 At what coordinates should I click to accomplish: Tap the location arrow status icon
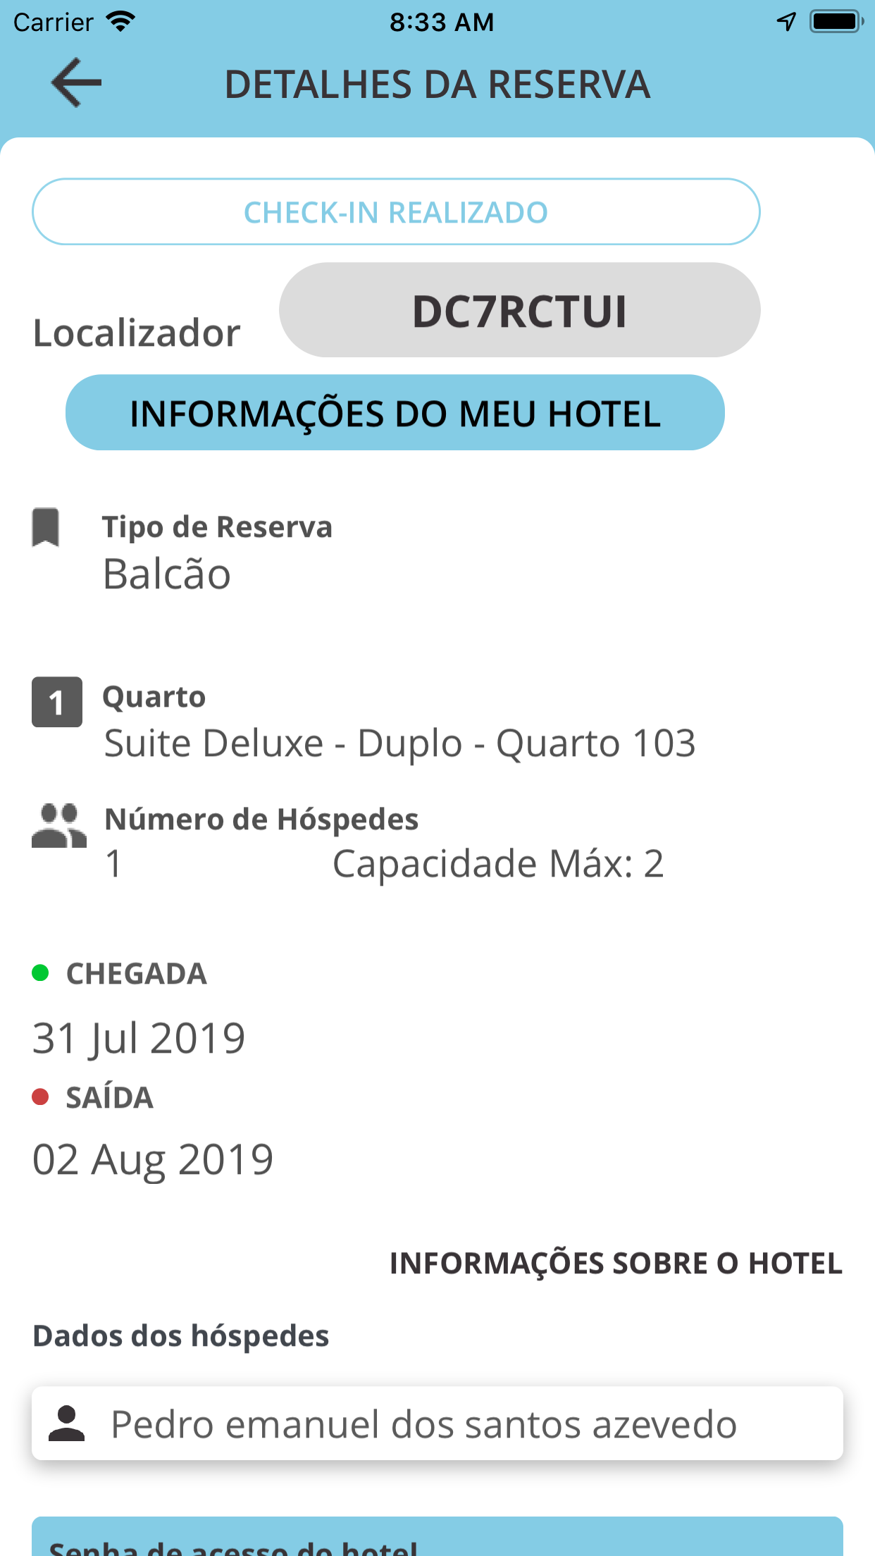(x=786, y=22)
